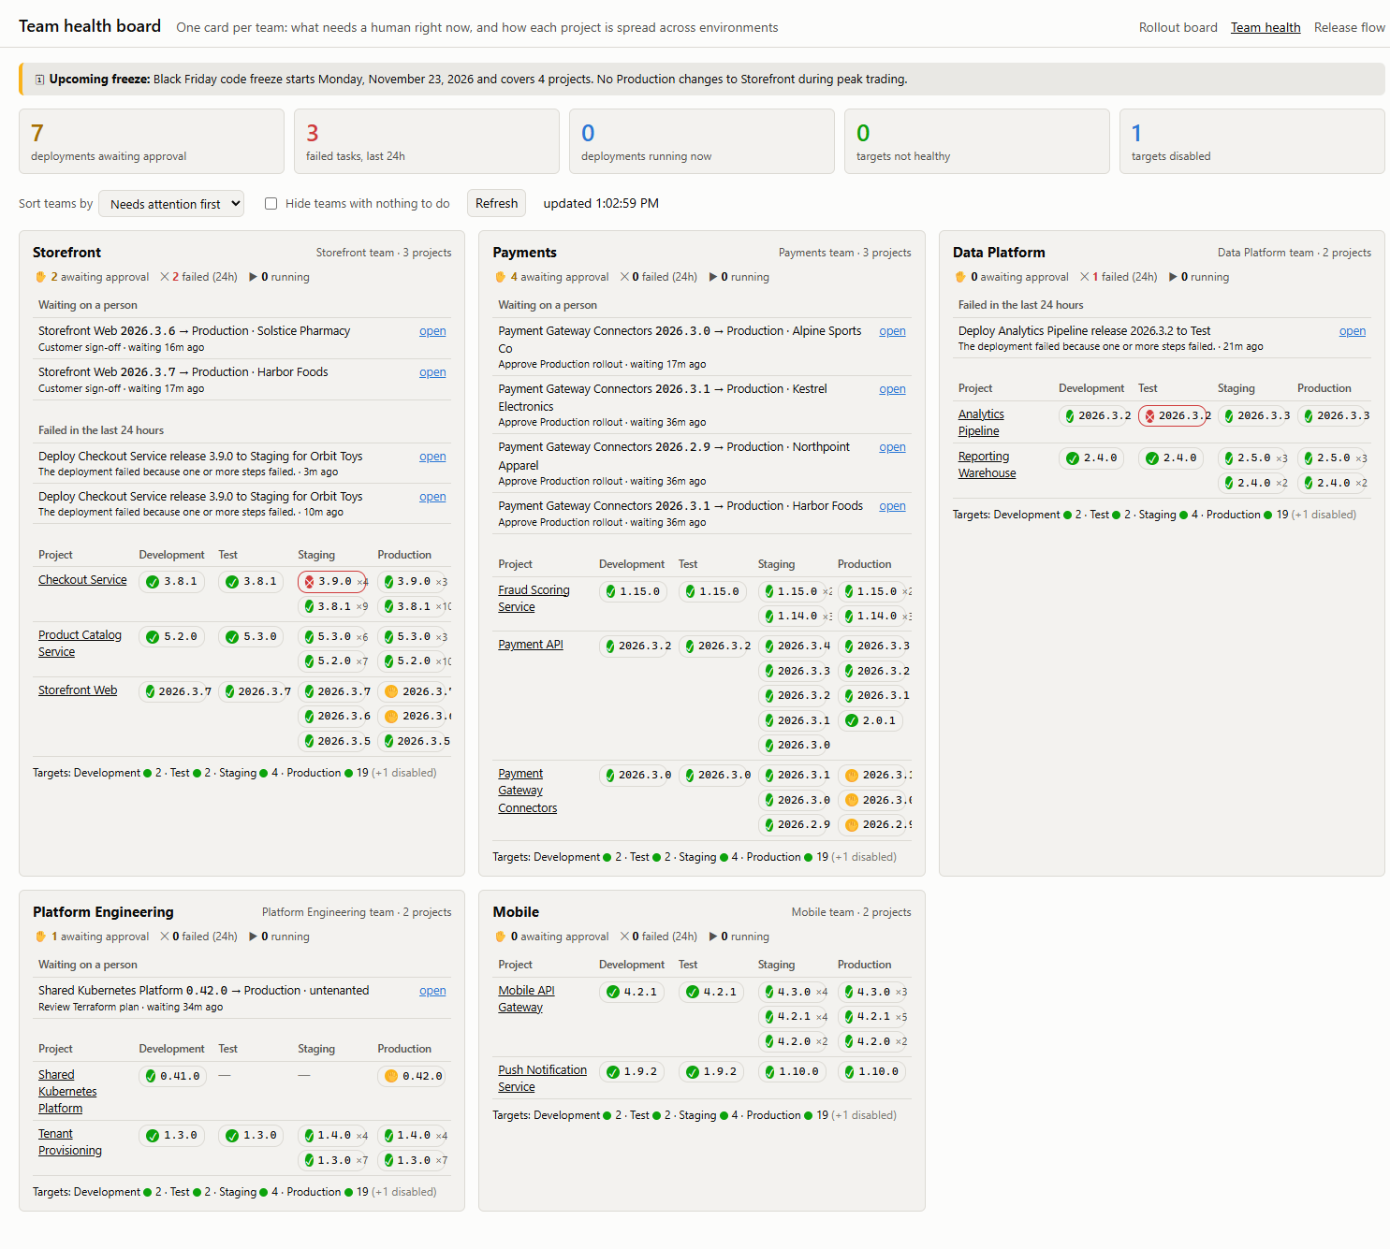Click Product Catalog Service 5.2.0 Development chip
The height and width of the screenshot is (1249, 1390).
click(171, 637)
